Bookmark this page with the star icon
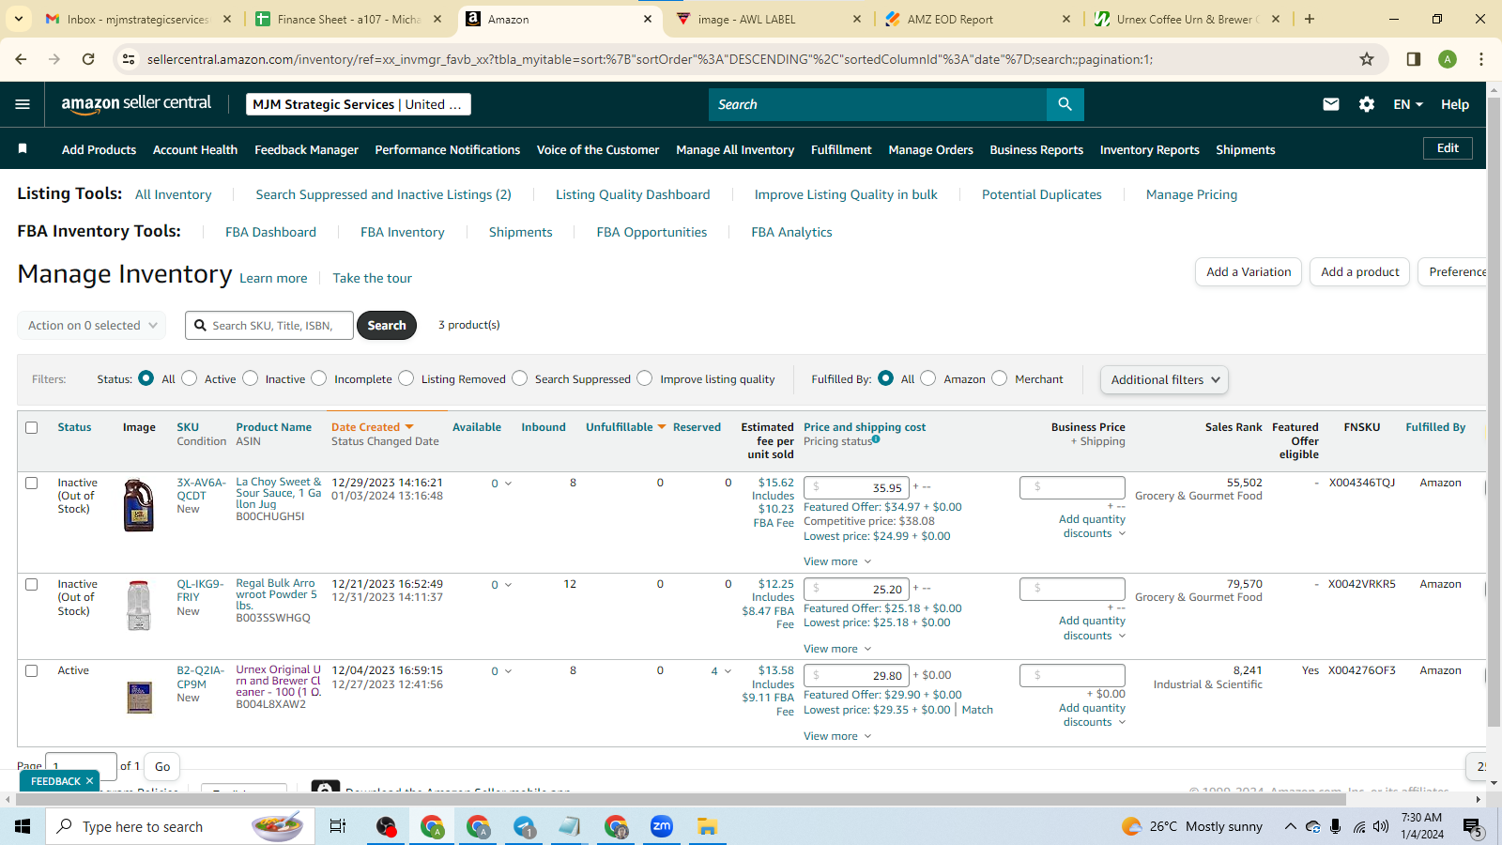 click(x=1367, y=59)
